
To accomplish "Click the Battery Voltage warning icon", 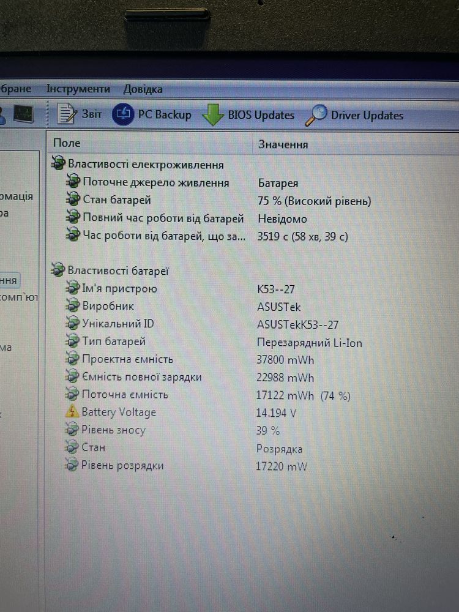I will click(72, 411).
